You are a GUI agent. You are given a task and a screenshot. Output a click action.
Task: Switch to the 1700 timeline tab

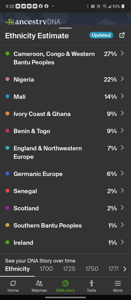click(x=46, y=269)
